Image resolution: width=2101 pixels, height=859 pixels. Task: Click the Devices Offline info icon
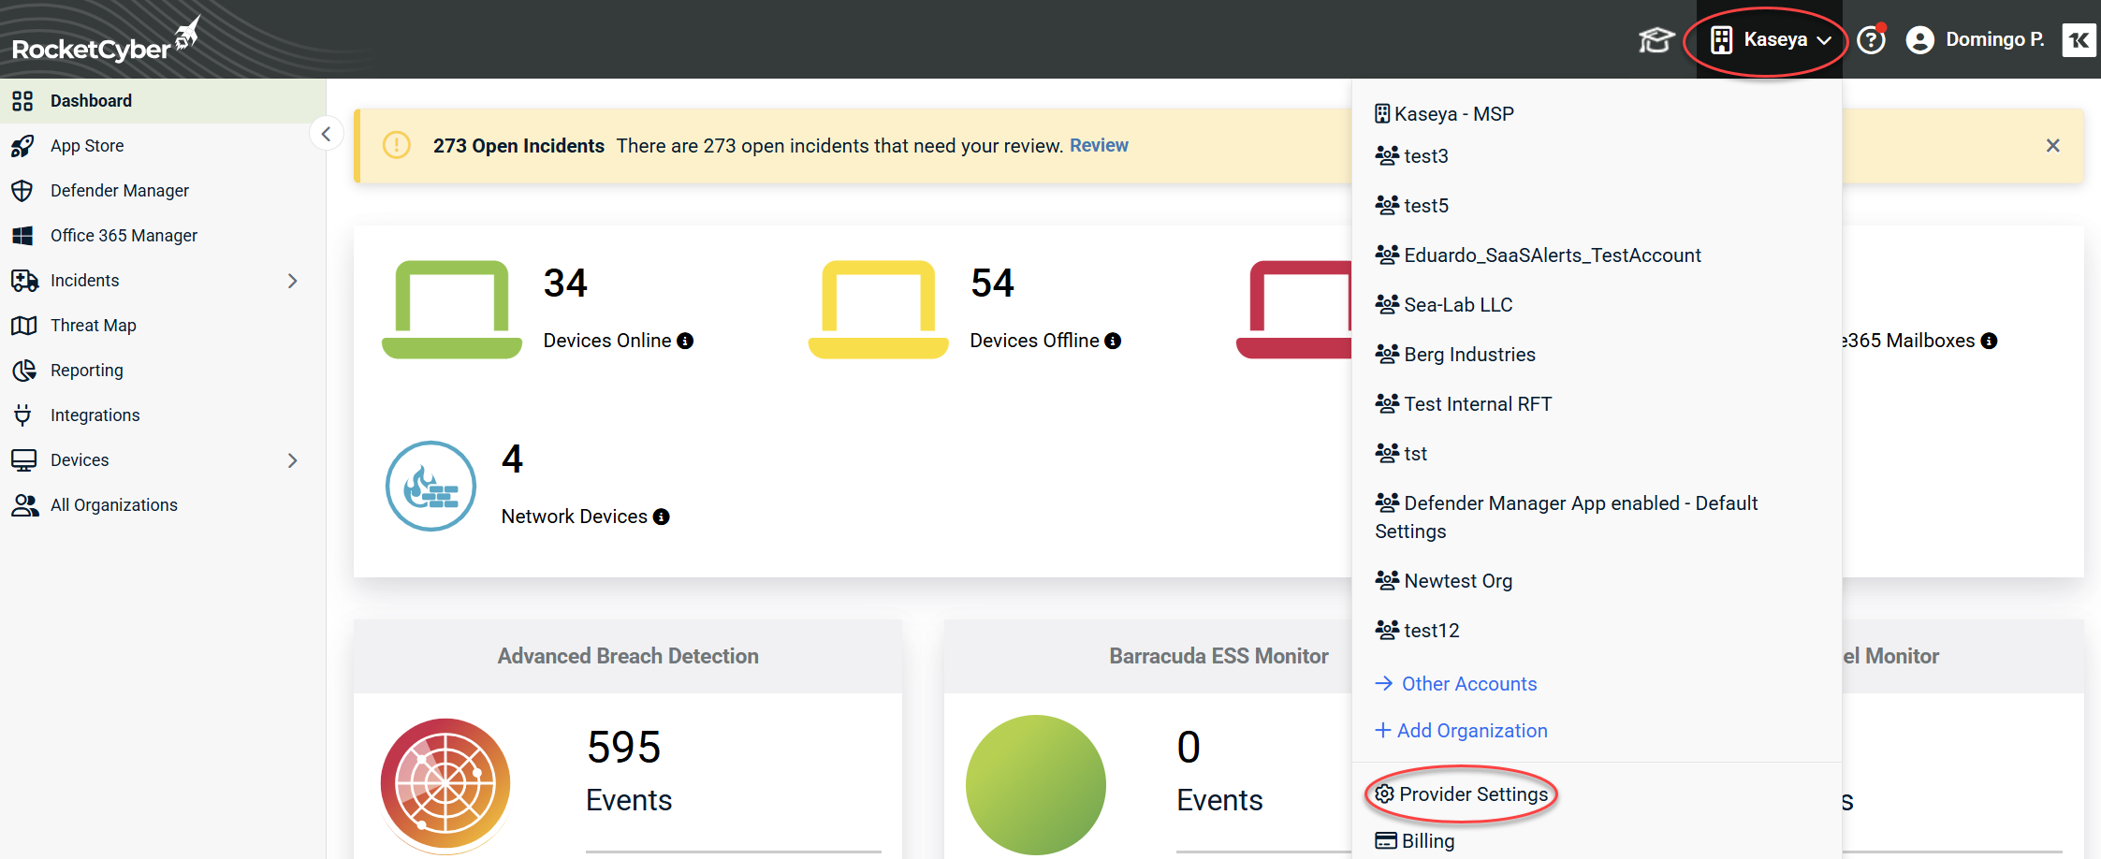1113,341
